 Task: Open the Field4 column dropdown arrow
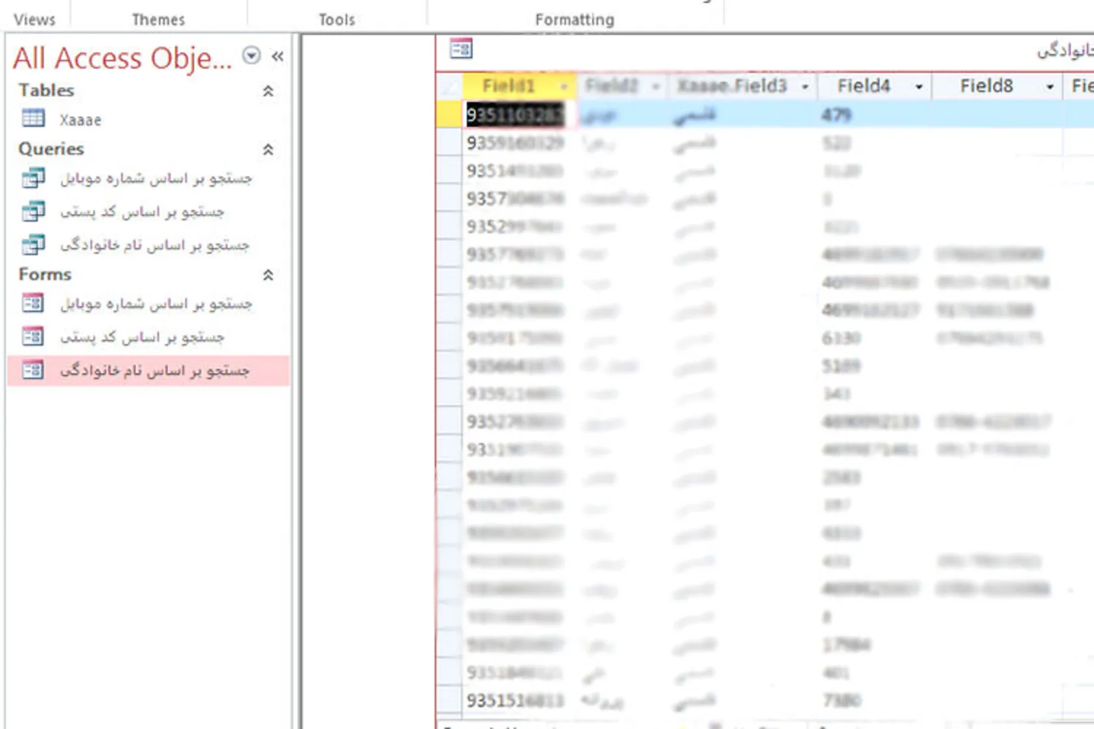(x=919, y=87)
